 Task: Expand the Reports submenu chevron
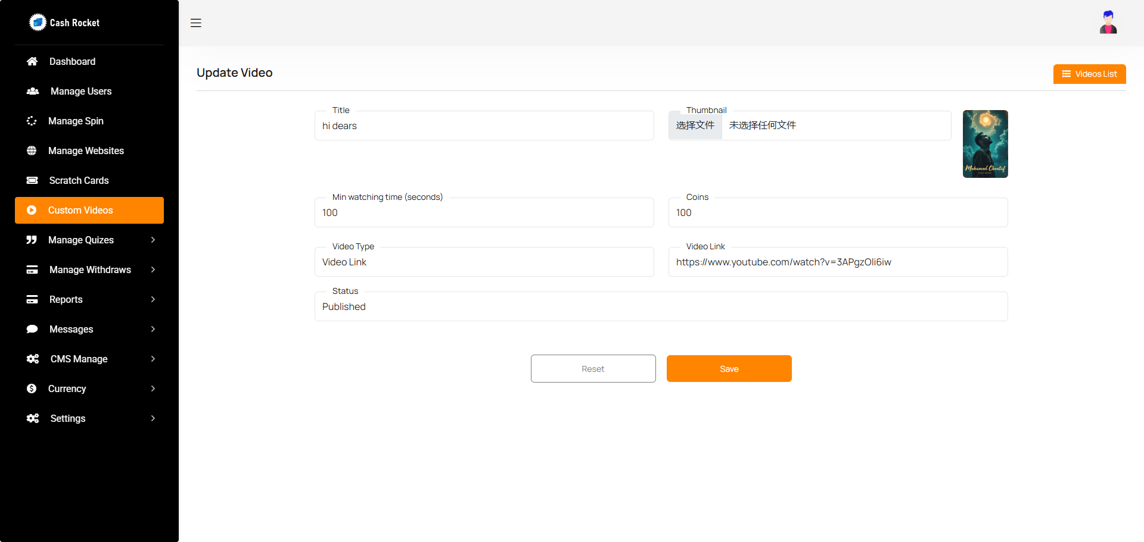pos(153,299)
